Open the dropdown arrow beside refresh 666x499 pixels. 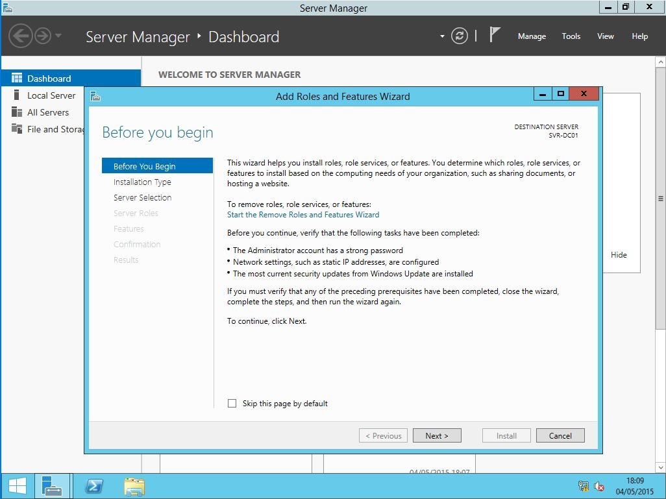point(442,36)
